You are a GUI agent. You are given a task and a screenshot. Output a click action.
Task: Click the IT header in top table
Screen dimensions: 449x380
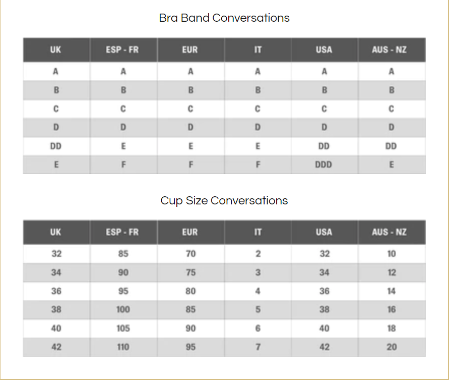click(258, 49)
